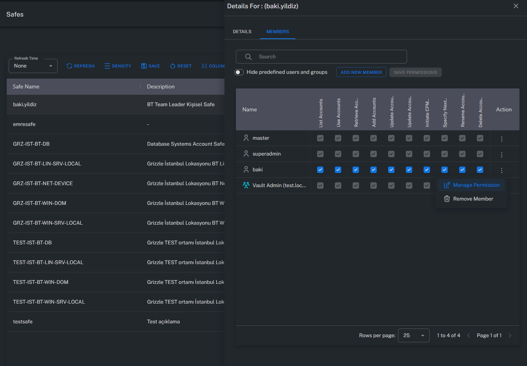Uncheck List Accounts permission for baki
The image size is (527, 366).
pos(320,170)
